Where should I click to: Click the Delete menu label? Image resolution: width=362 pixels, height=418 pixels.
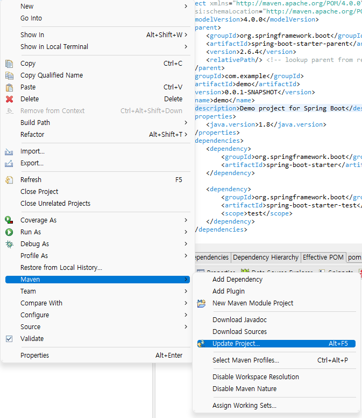coord(30,99)
